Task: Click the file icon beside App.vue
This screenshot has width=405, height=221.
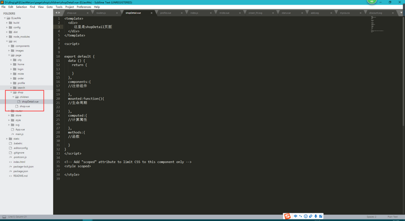Action: [x=13, y=129]
